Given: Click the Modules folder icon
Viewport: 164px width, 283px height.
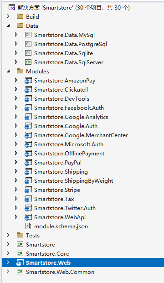Looking at the screenshot, I should (20, 71).
